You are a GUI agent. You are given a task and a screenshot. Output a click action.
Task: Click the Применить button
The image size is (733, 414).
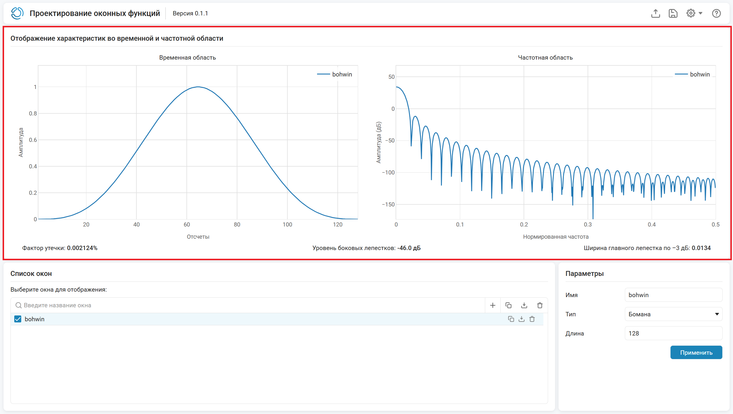click(696, 352)
